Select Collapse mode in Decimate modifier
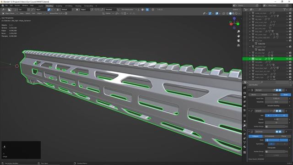This screenshot has width=293, height=165. click(x=255, y=136)
